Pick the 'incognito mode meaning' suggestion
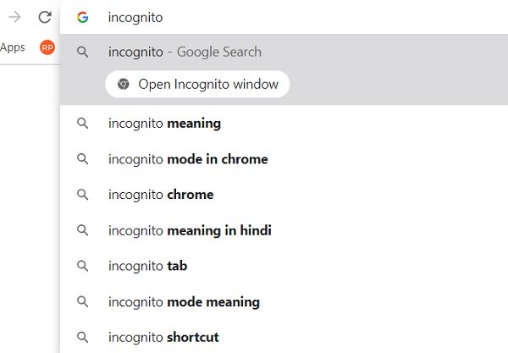Viewport: 508px width, 353px height. (184, 301)
